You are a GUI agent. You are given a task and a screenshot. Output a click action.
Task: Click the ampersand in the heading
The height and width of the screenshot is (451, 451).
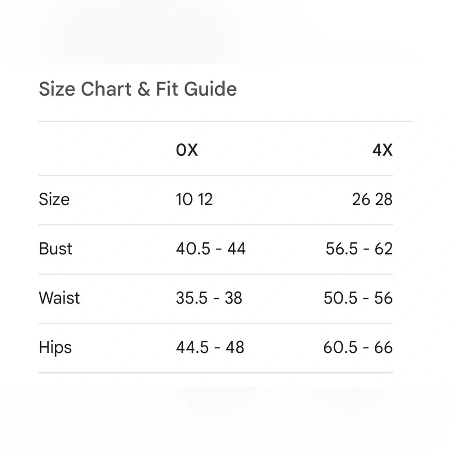click(144, 89)
